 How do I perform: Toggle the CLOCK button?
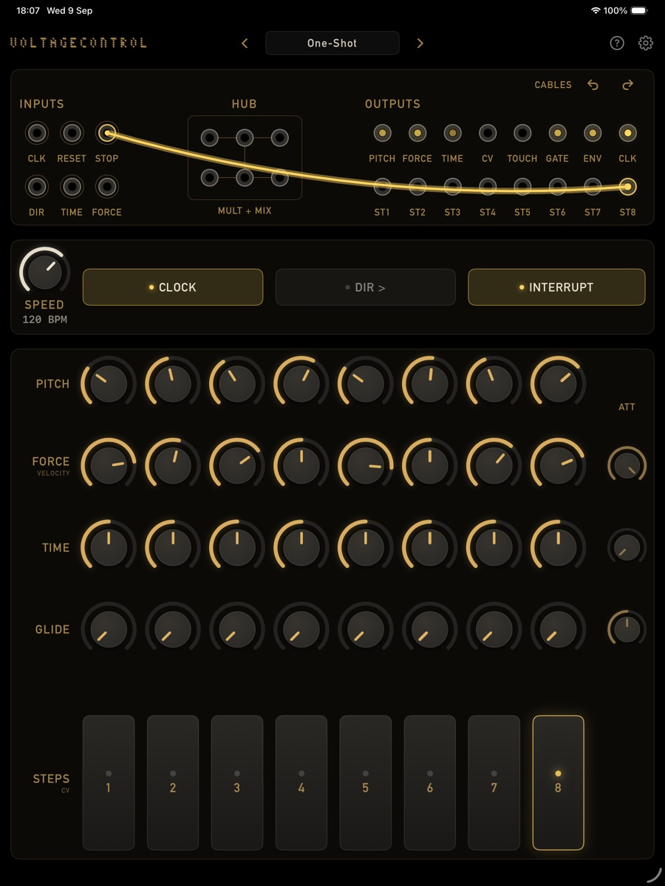[173, 287]
